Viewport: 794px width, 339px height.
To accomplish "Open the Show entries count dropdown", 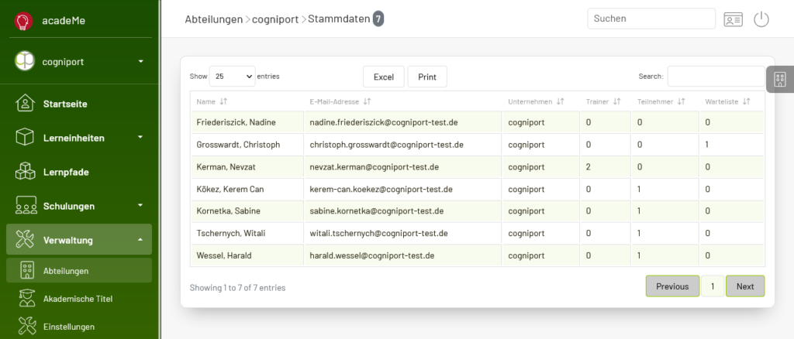I will pyautogui.click(x=232, y=77).
